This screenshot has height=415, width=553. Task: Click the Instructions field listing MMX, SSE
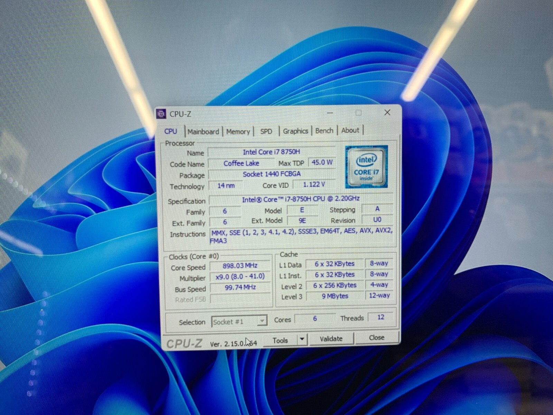pos(302,236)
